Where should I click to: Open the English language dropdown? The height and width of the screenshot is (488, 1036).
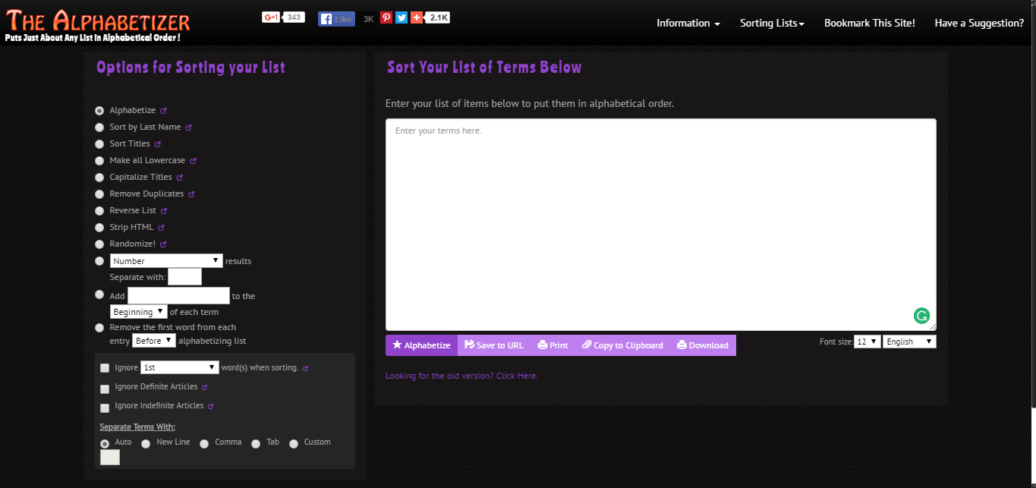click(x=909, y=342)
